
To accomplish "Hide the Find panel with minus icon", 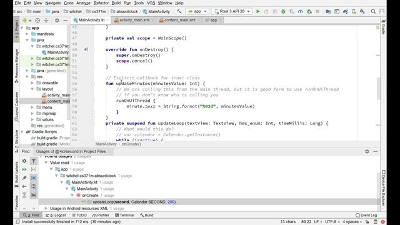I will pos(376,151).
